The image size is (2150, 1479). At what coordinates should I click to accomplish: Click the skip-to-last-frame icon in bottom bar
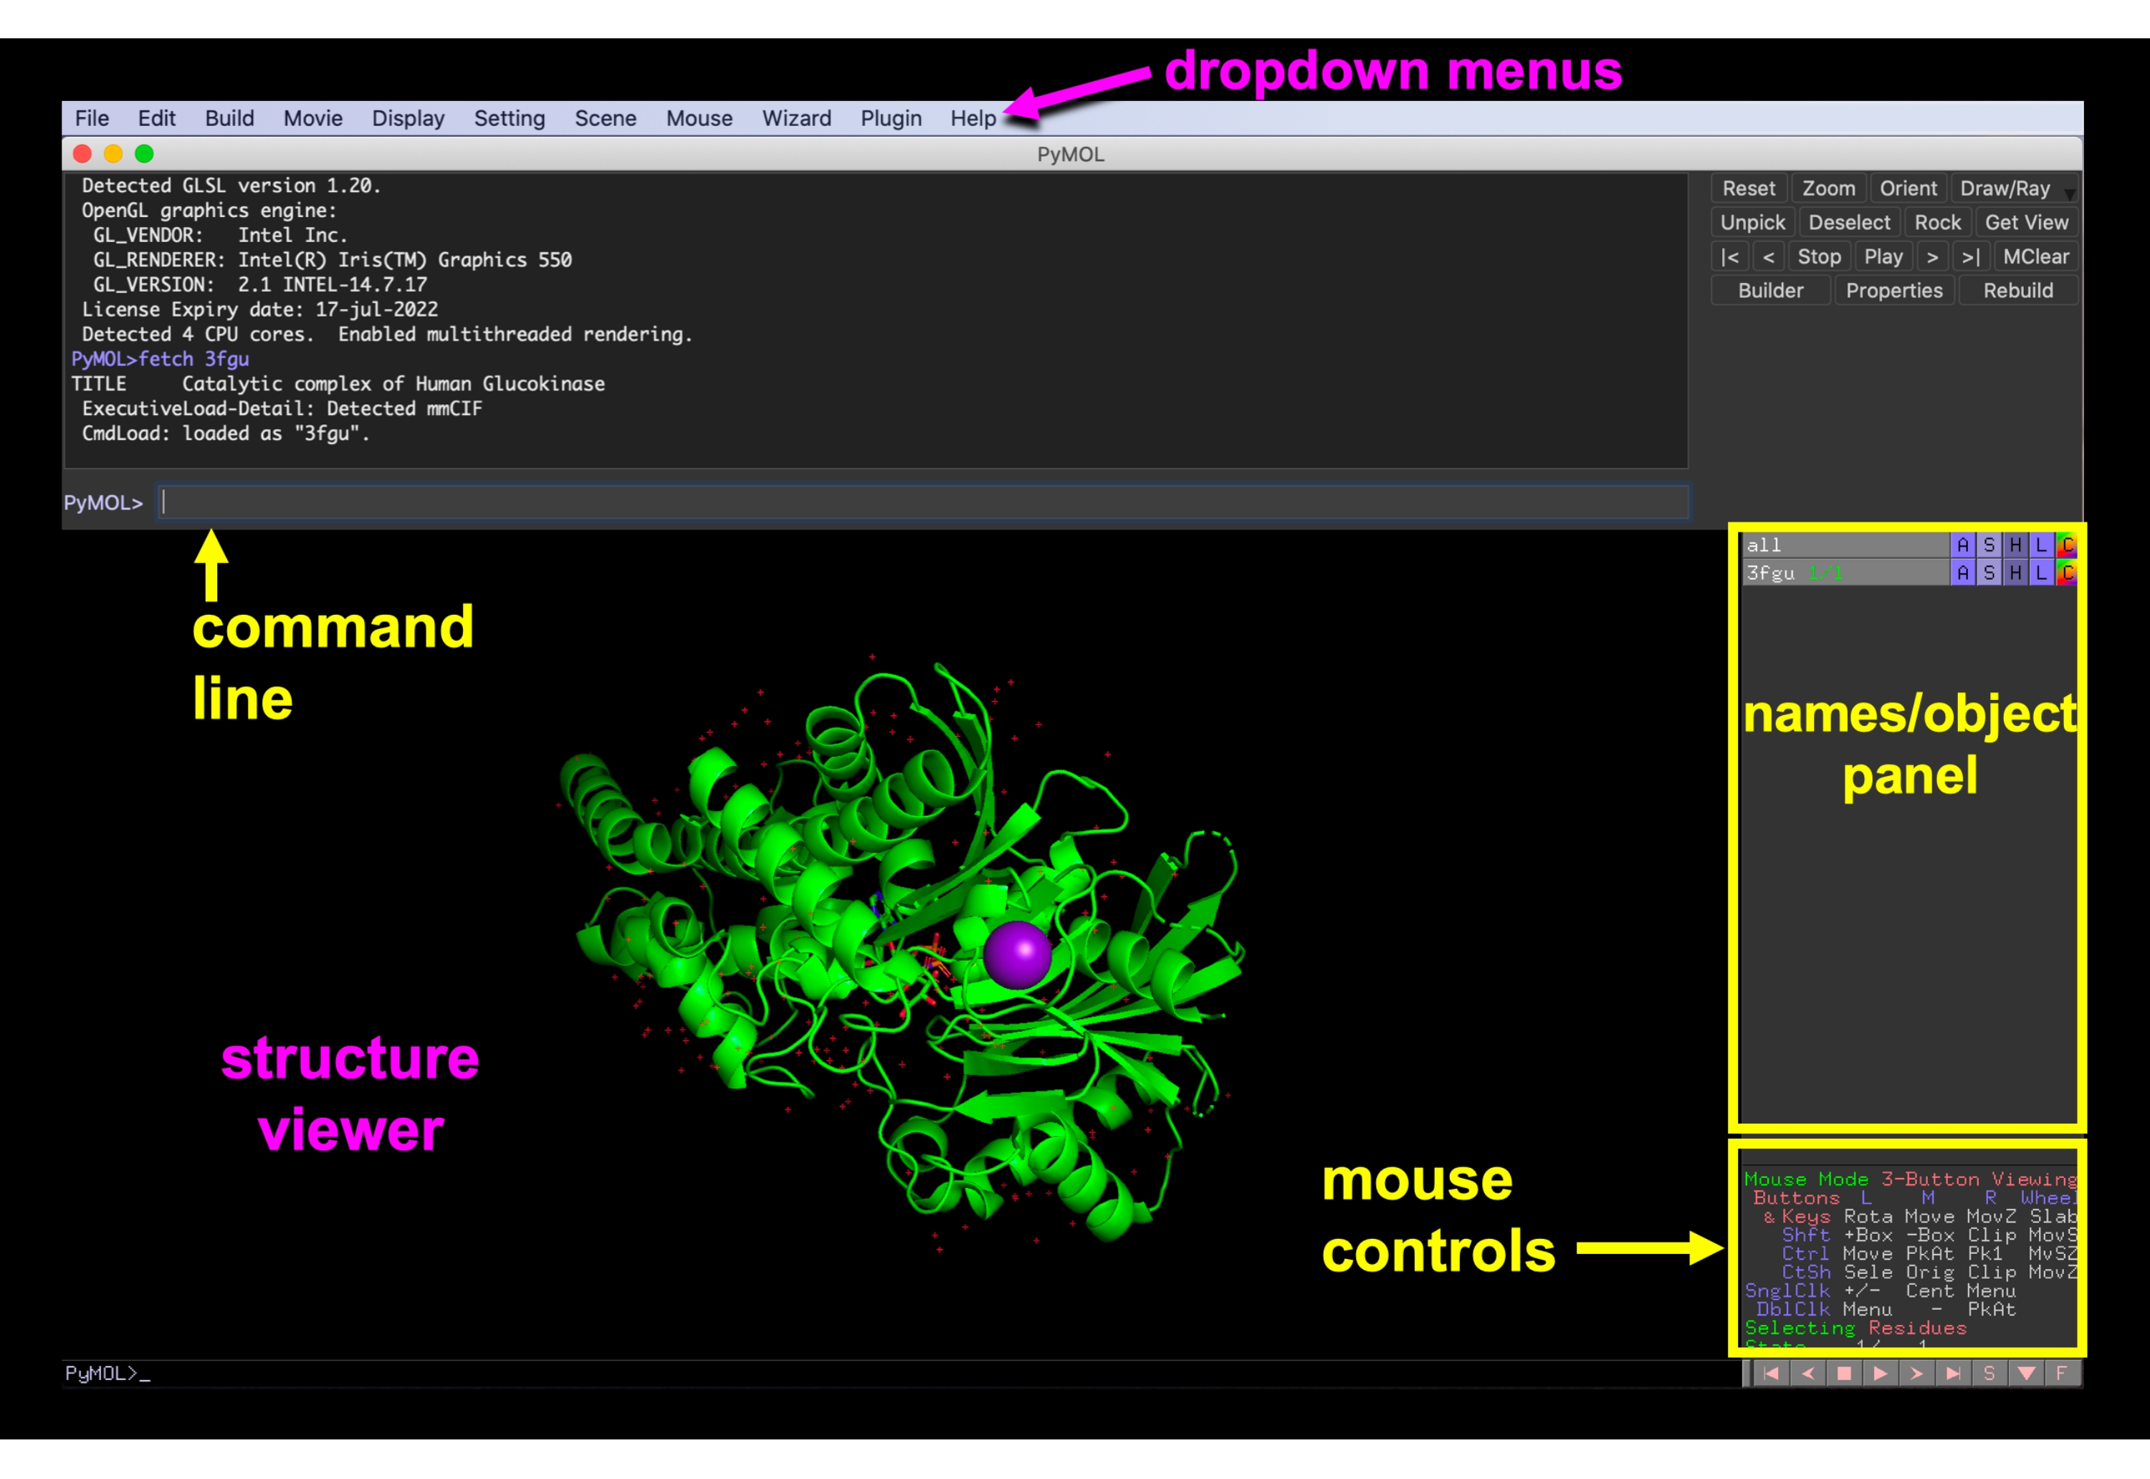coord(1953,1374)
